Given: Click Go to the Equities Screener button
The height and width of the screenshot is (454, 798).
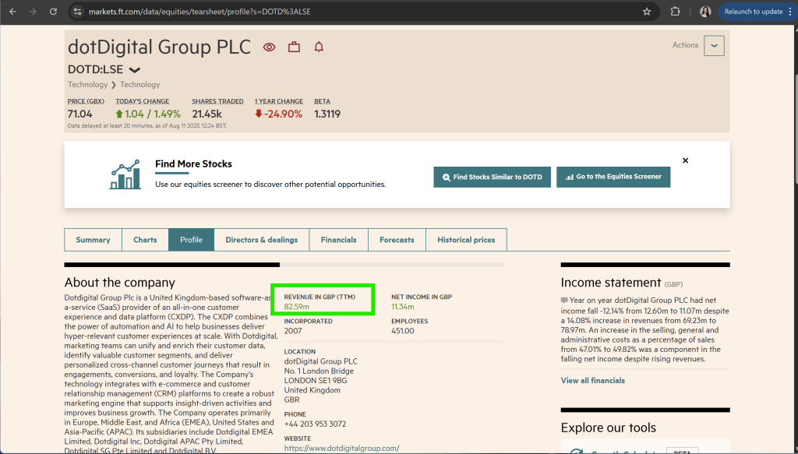Looking at the screenshot, I should (613, 177).
